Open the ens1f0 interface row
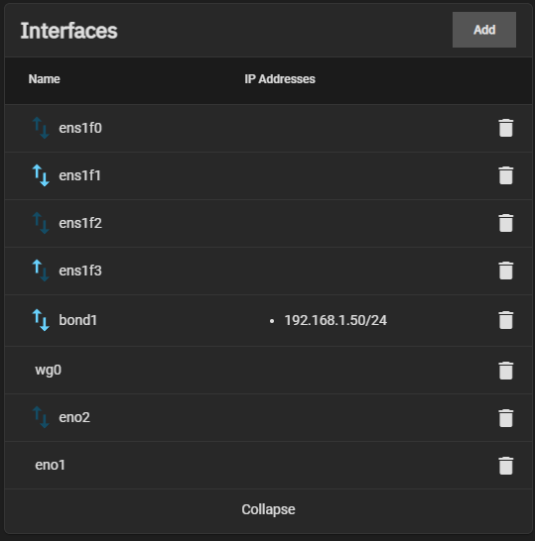The image size is (535, 541). (x=268, y=128)
